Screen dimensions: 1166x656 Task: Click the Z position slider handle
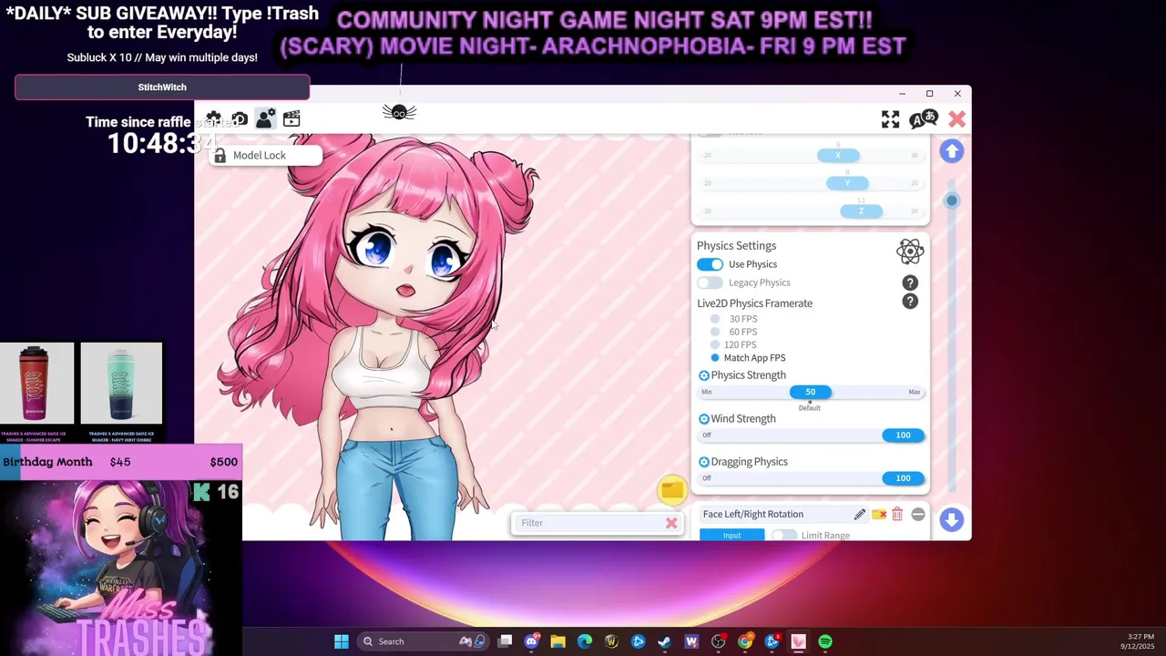click(x=861, y=211)
